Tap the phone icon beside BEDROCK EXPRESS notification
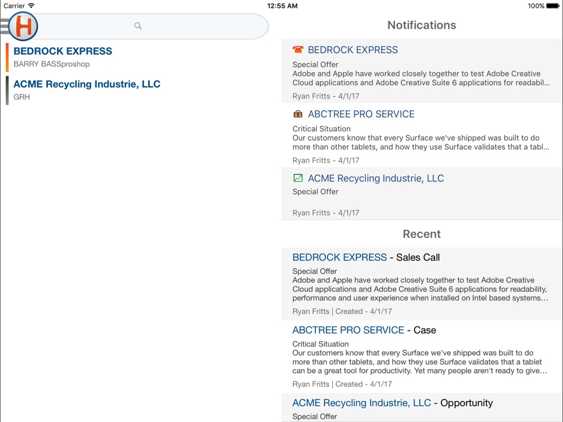Viewport: 563px width, 422px height. 298,50
